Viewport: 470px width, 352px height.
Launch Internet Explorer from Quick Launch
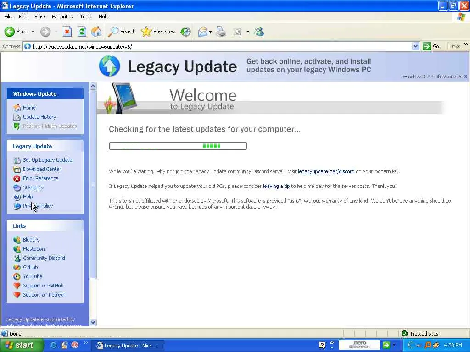point(53,346)
